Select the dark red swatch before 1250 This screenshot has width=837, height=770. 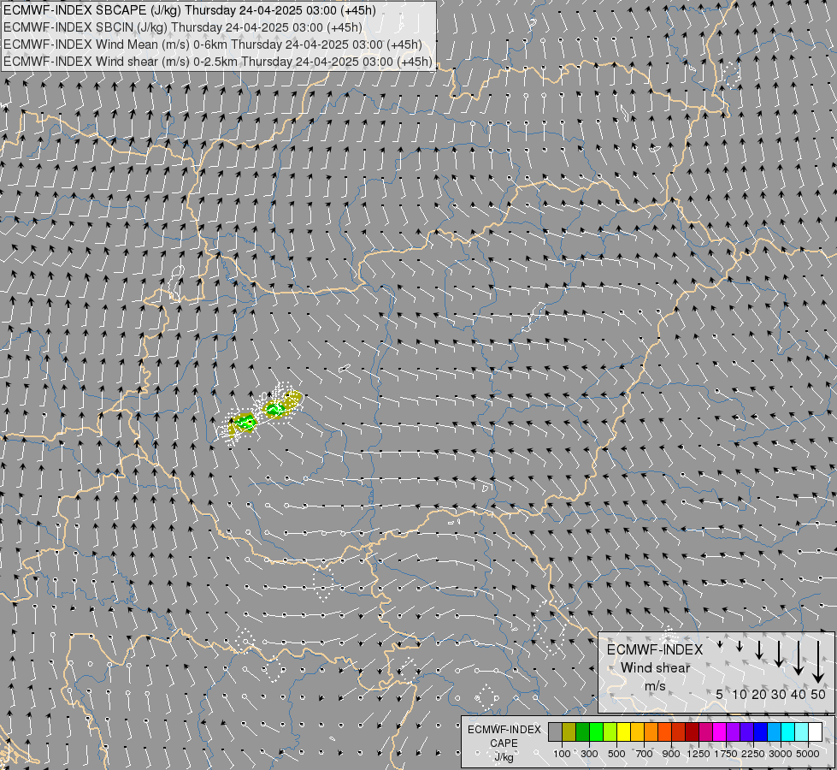click(692, 732)
